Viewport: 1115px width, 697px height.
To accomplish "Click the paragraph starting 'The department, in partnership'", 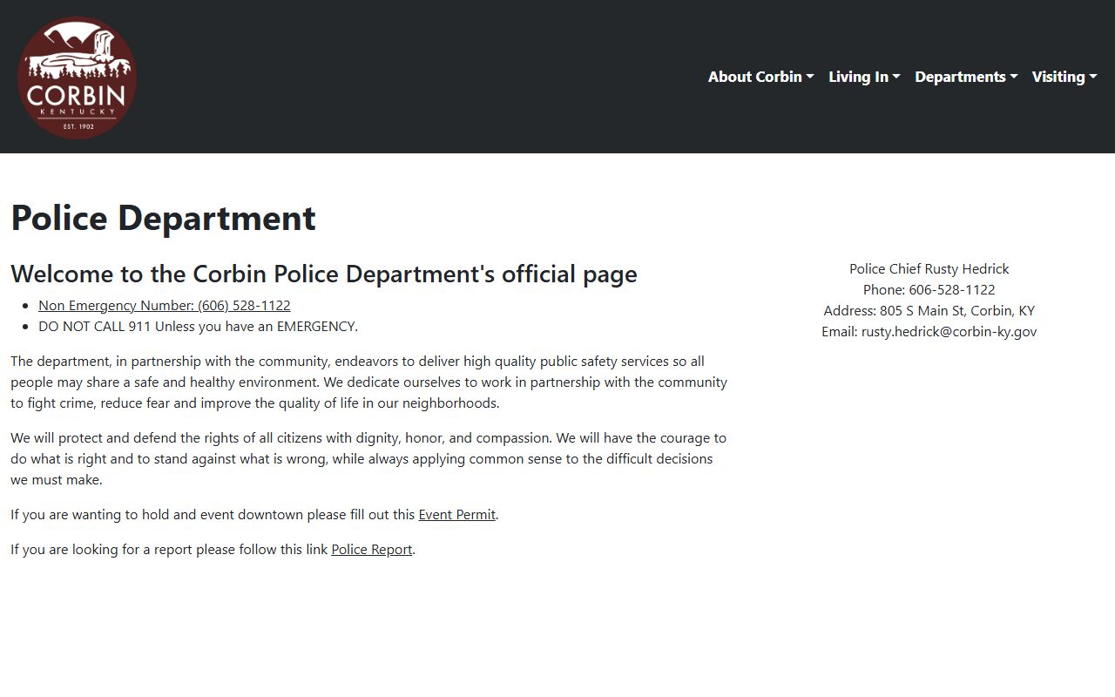I will pyautogui.click(x=369, y=382).
